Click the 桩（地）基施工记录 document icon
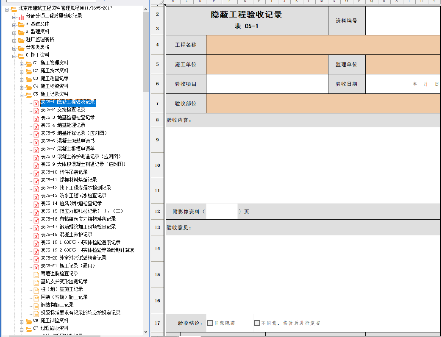This screenshot has width=441, height=337. (37, 290)
